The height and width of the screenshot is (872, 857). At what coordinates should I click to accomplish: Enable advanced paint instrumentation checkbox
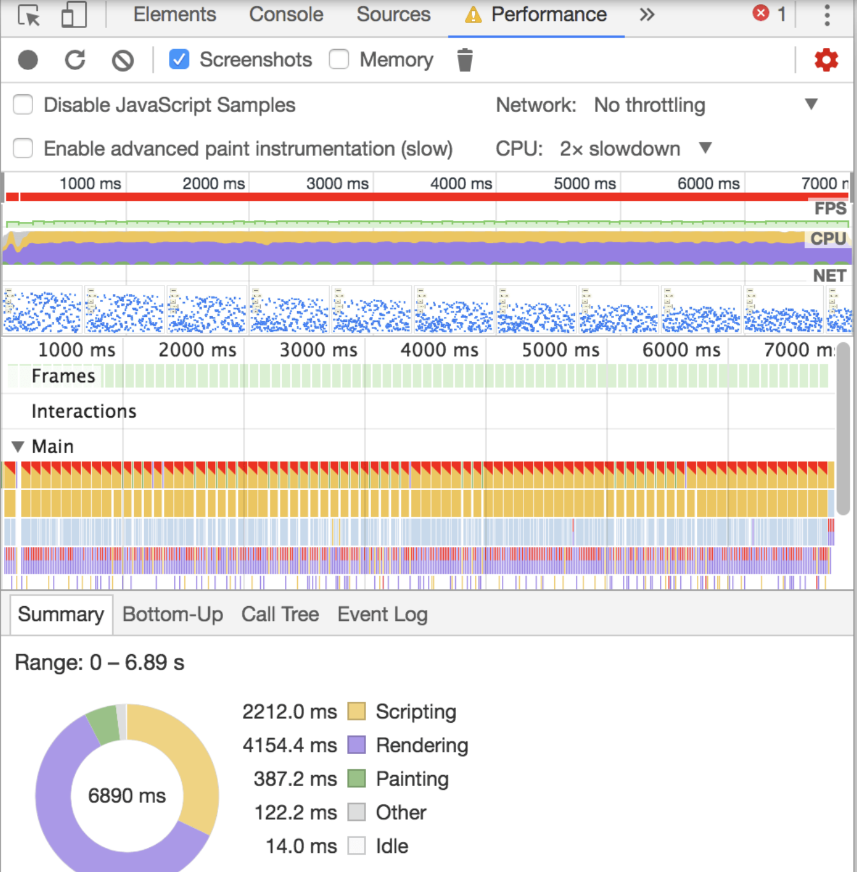tap(23, 149)
